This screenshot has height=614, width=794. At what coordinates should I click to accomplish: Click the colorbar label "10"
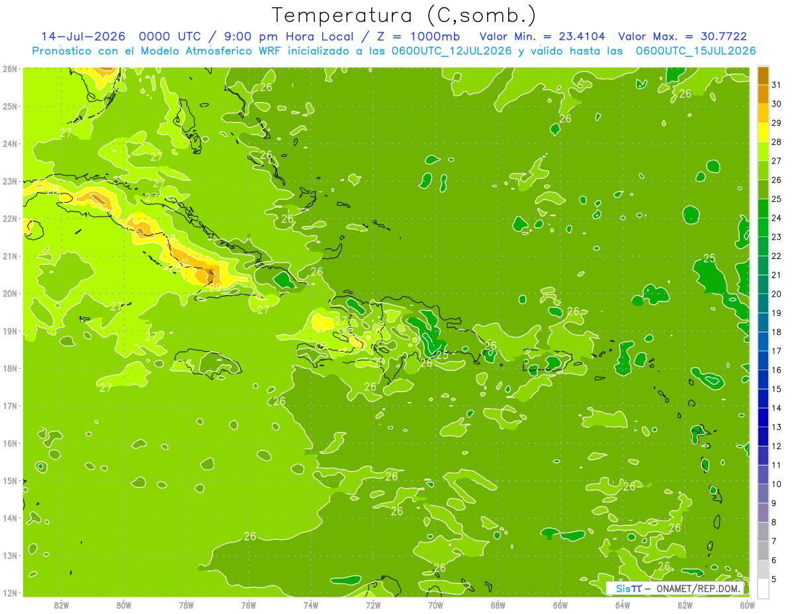point(776,484)
